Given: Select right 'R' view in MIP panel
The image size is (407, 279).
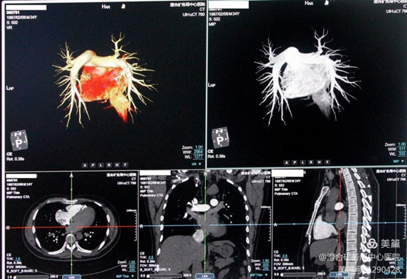Looking at the screenshot, I should tap(311, 162).
